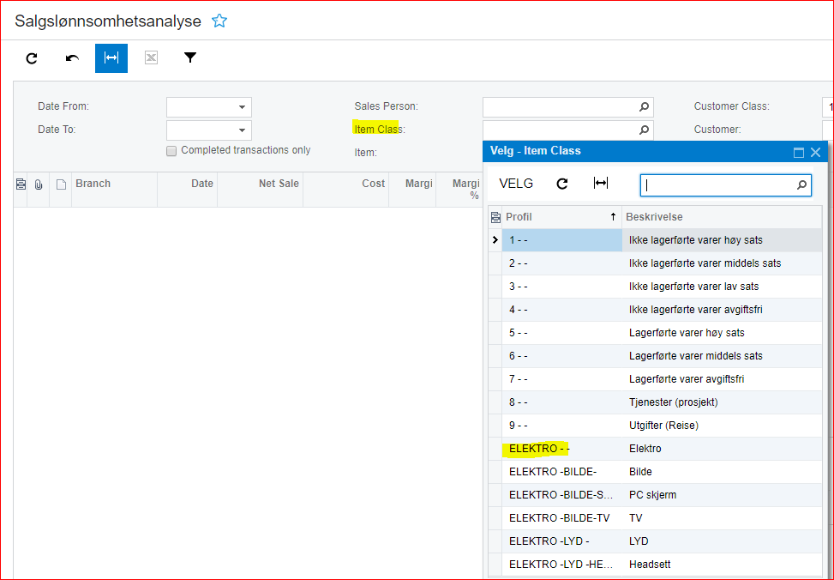Maximize the Velg - Item Class dialog

coord(798,153)
